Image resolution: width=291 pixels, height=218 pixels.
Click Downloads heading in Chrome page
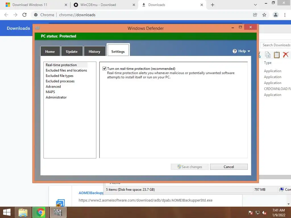[x=18, y=28]
